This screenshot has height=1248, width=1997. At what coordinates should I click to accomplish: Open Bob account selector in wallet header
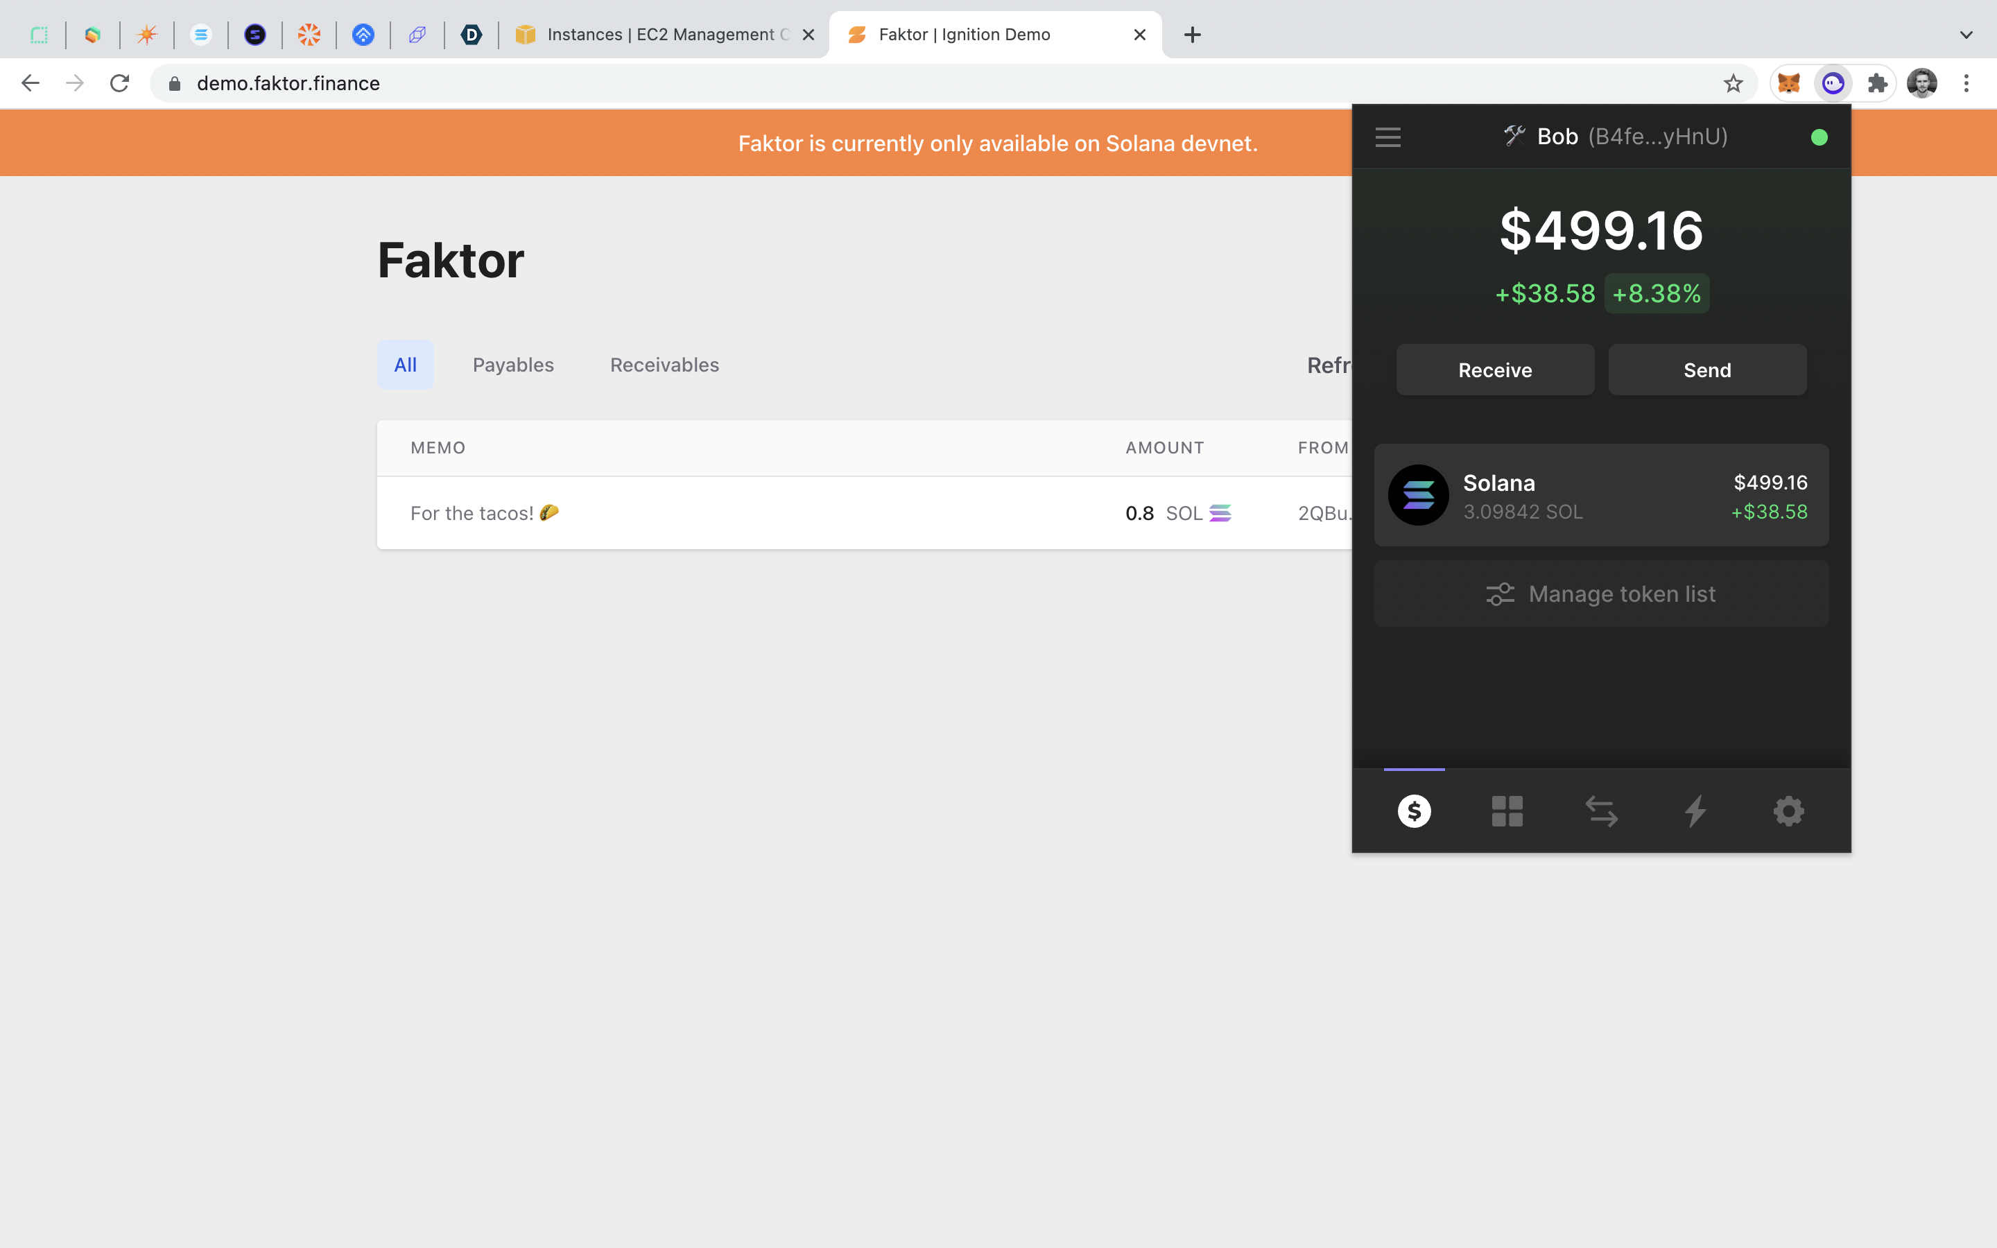1614,137
